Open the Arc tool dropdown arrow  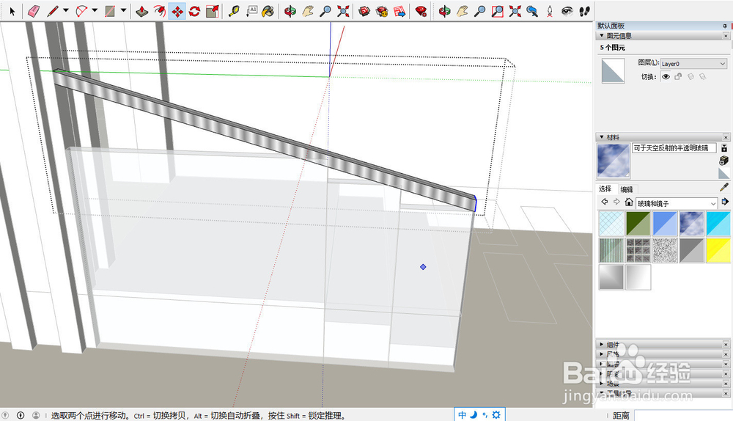coord(95,10)
